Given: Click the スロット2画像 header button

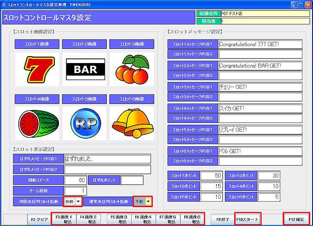Looking at the screenshot, I should point(84,44).
